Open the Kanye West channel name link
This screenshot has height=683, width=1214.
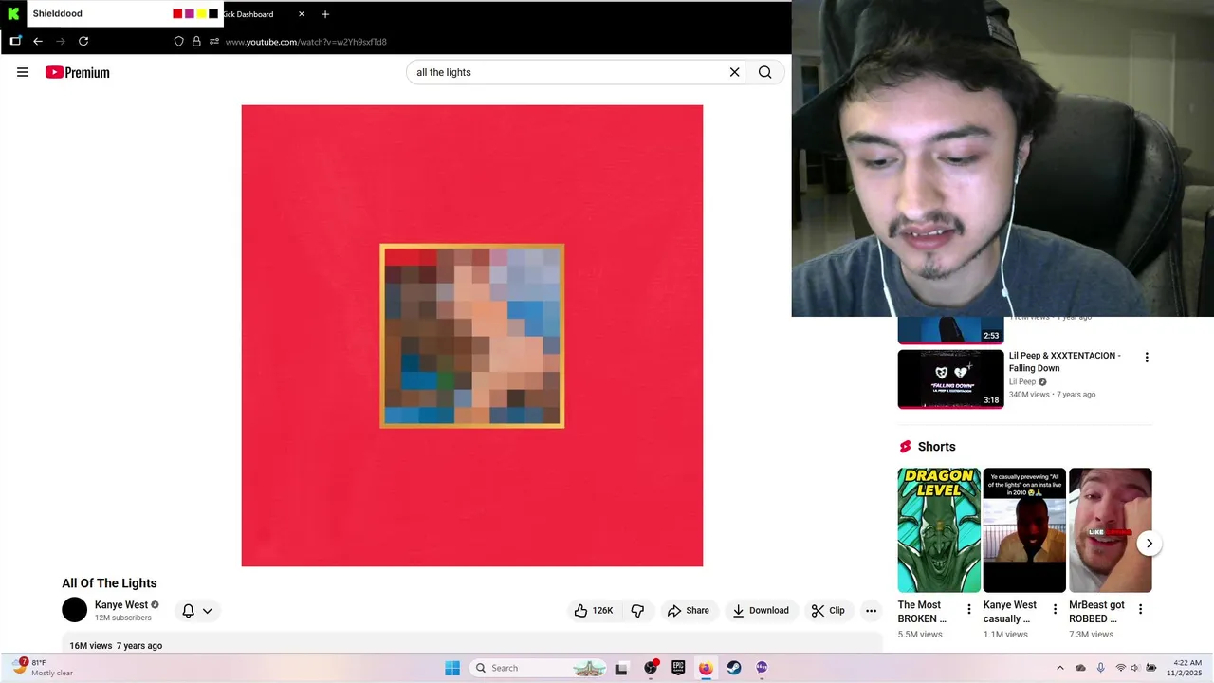tap(121, 604)
